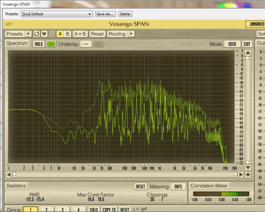Click the group COPY TO button
Viewport: 265px width, 212px height.
pos(109,209)
